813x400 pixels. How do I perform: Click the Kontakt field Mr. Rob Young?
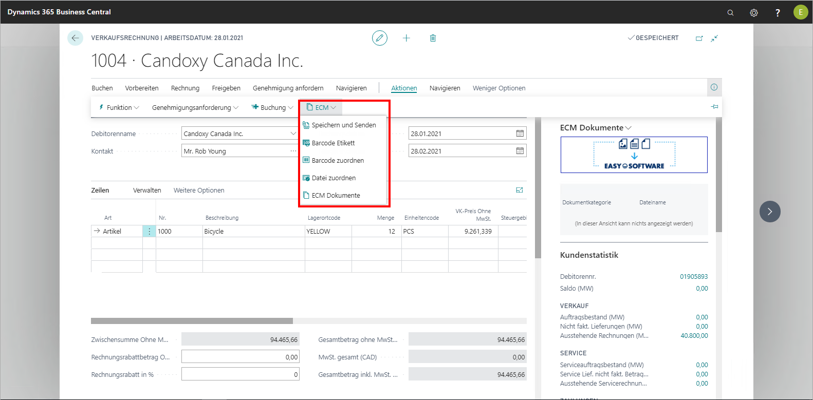click(241, 151)
